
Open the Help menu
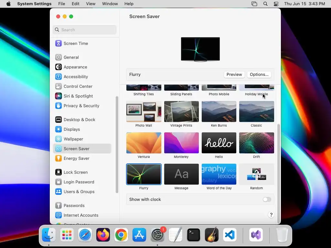[x=129, y=4]
